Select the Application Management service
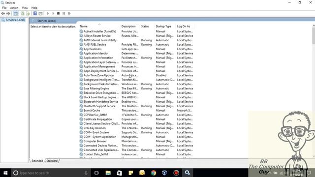 tap(99, 67)
